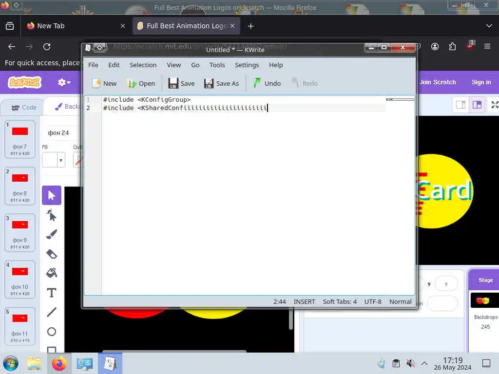The image size is (499, 374).
Task: Open KWrite File menu
Action: tap(93, 65)
